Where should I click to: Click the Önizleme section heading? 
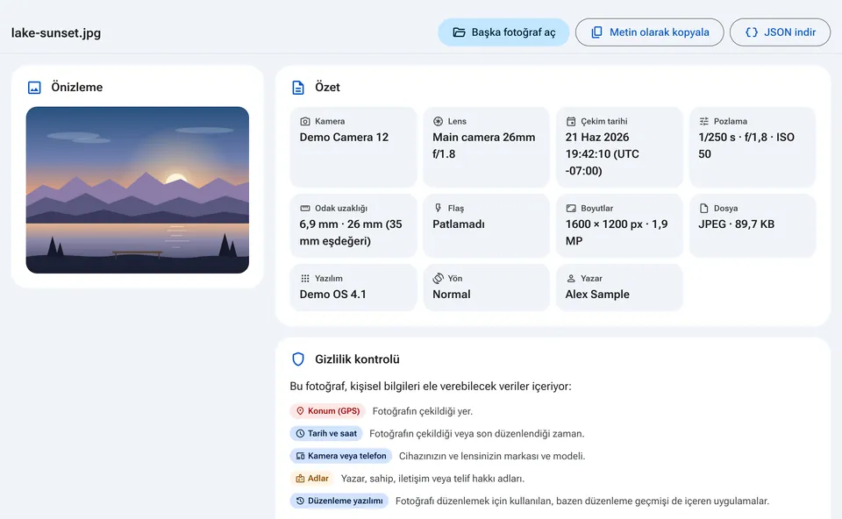tap(77, 88)
